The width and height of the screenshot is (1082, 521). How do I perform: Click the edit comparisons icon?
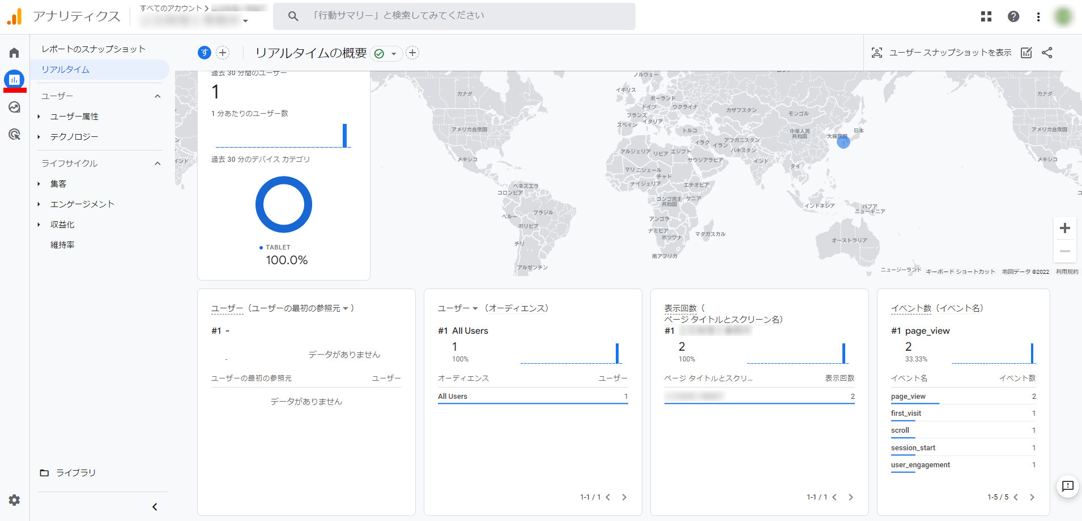coord(1026,53)
